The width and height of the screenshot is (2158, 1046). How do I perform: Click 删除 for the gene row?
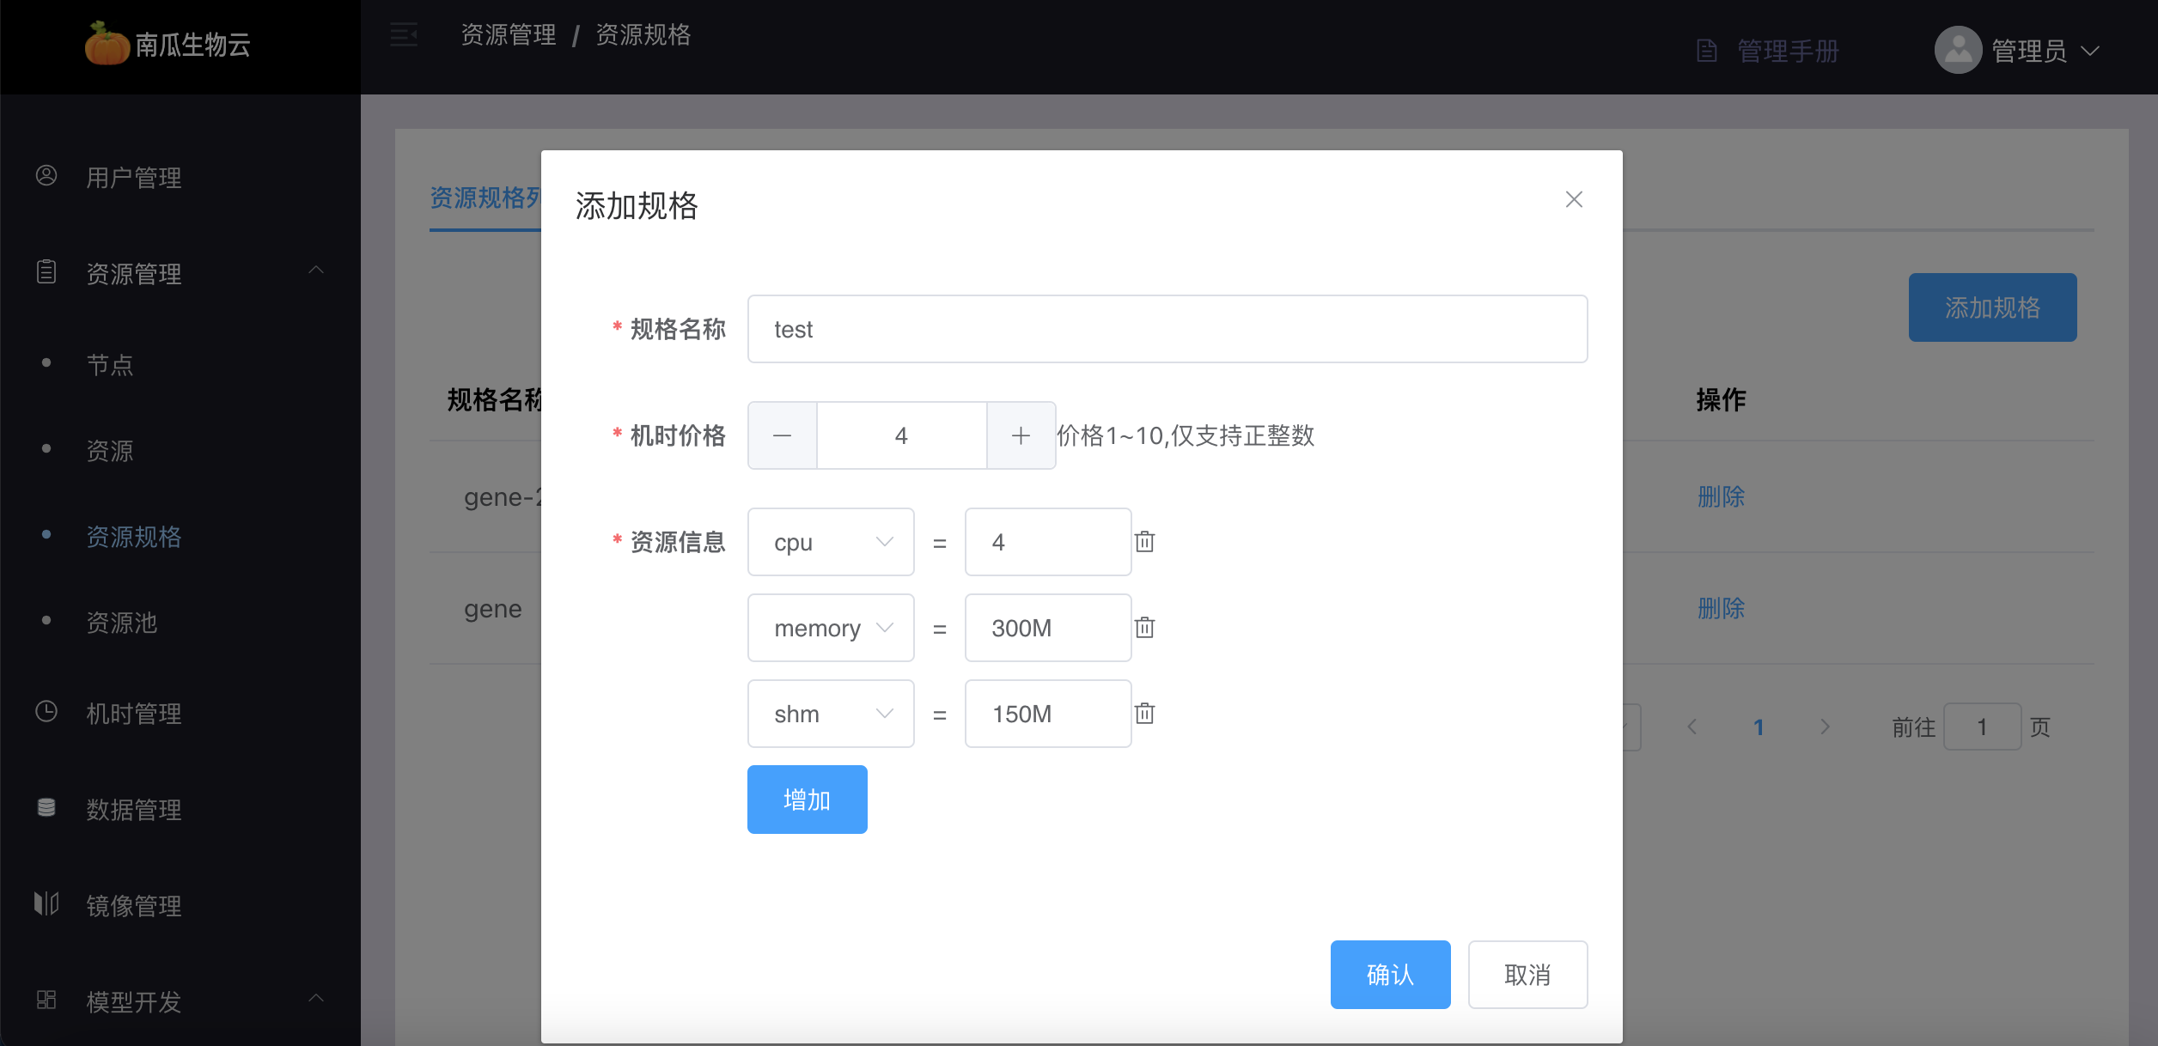click(x=1721, y=608)
